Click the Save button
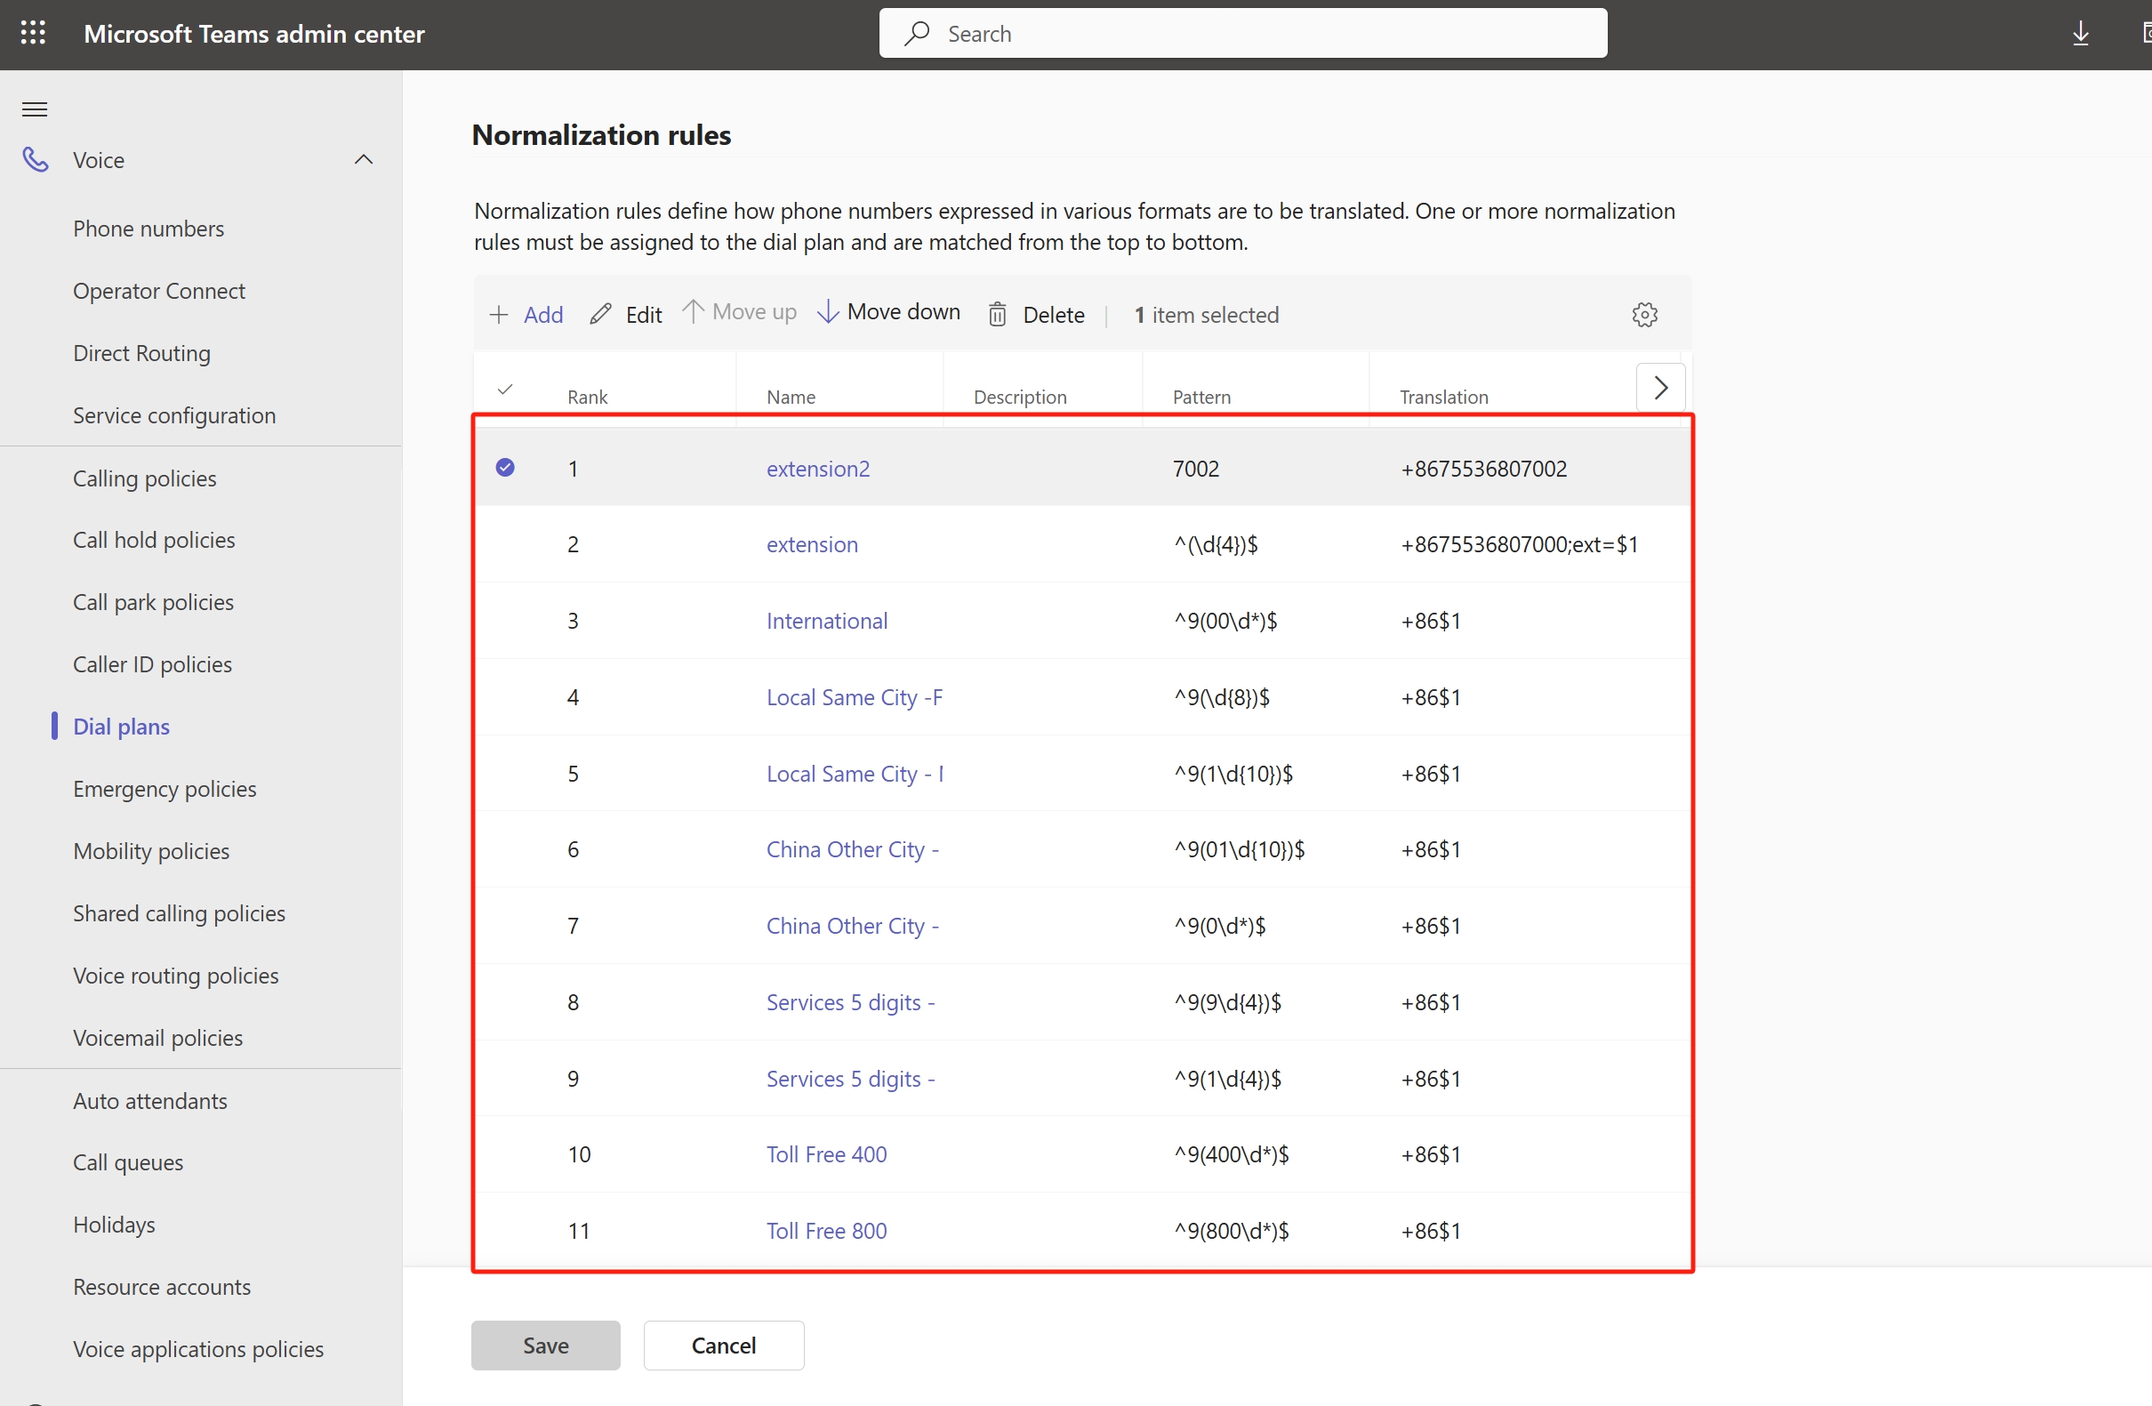This screenshot has height=1406, width=2152. click(x=546, y=1346)
